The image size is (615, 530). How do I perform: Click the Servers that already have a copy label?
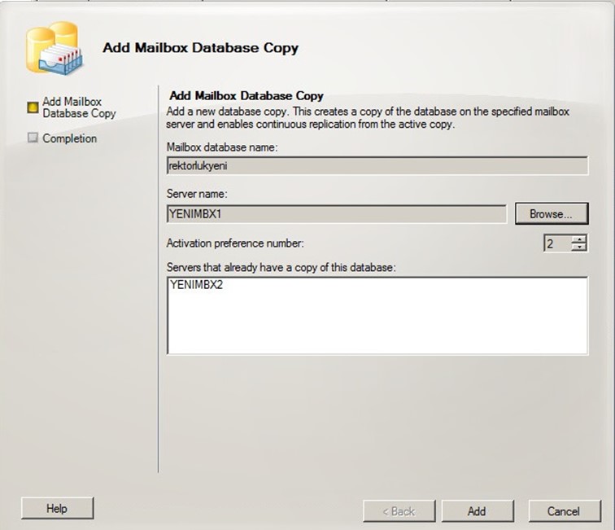pos(281,267)
